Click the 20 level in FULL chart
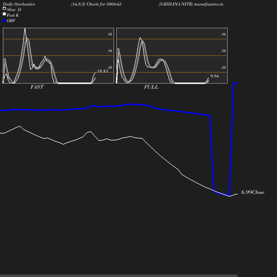Screen dimensions: 277x277 [224, 68]
